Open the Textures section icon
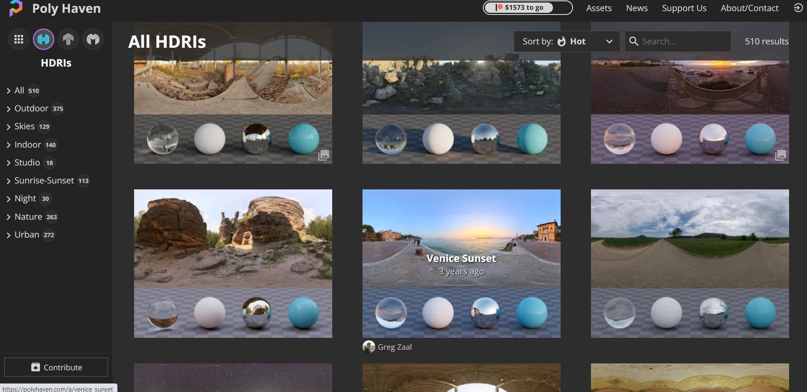 (68, 39)
